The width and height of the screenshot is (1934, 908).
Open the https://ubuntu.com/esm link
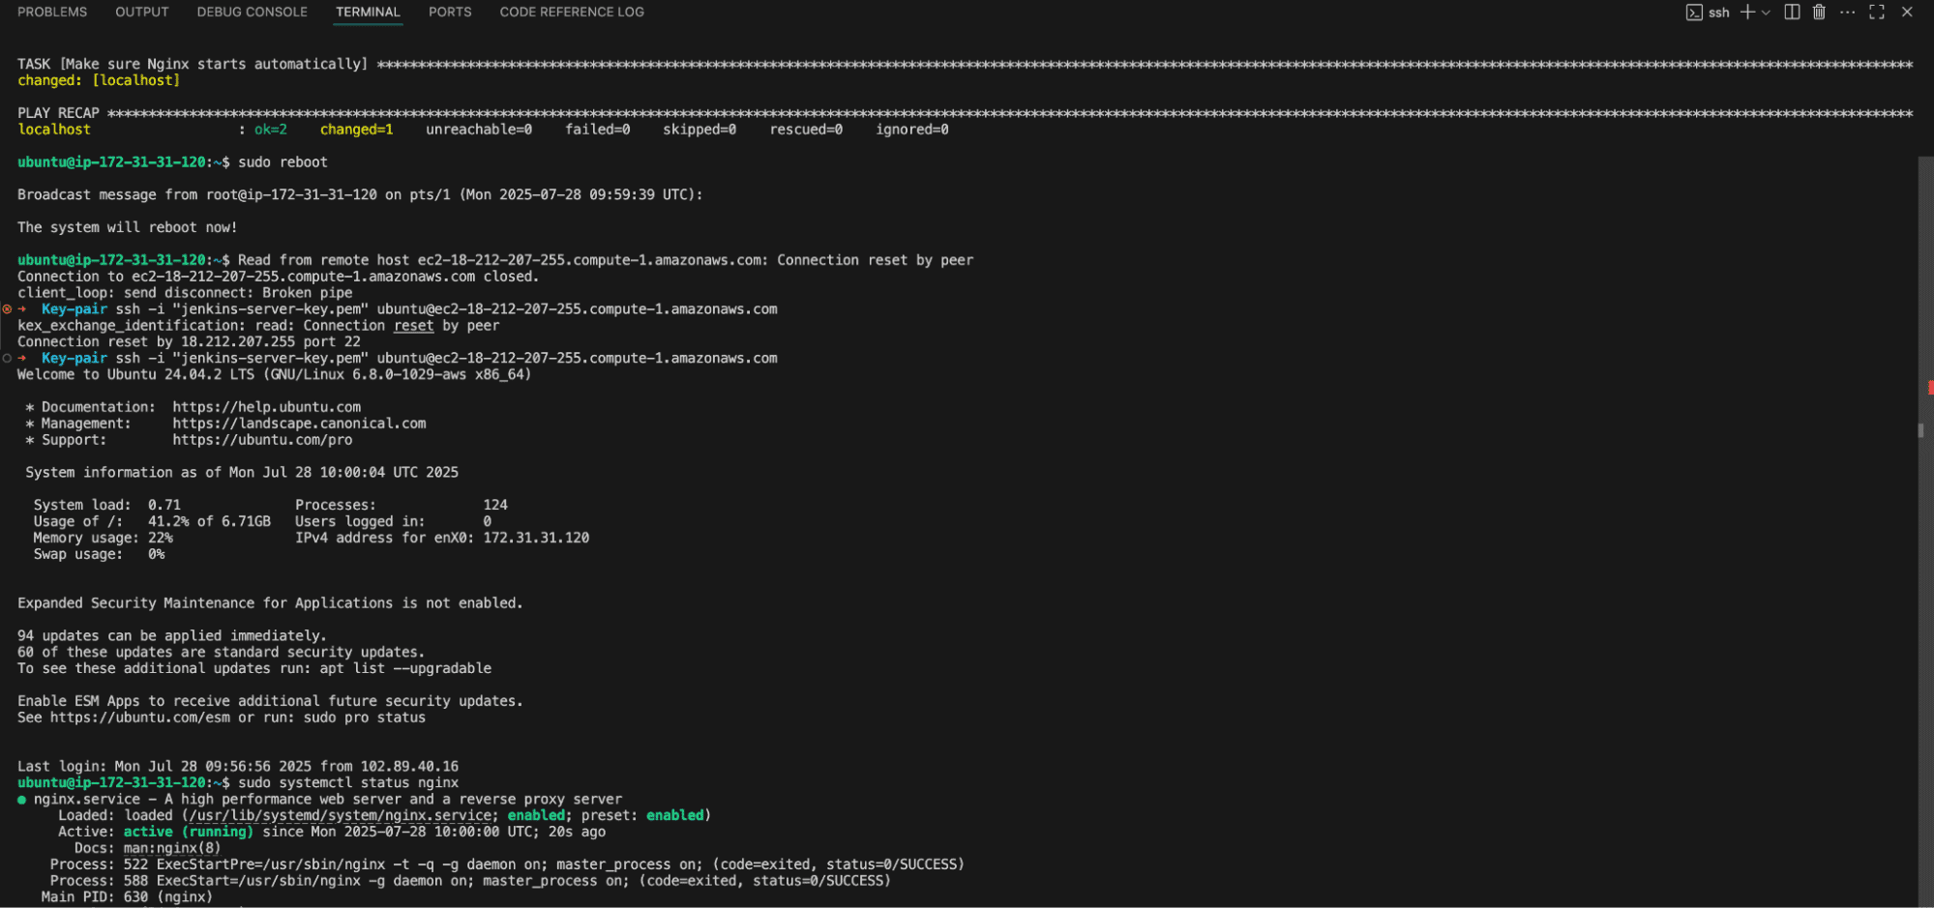coord(140,718)
